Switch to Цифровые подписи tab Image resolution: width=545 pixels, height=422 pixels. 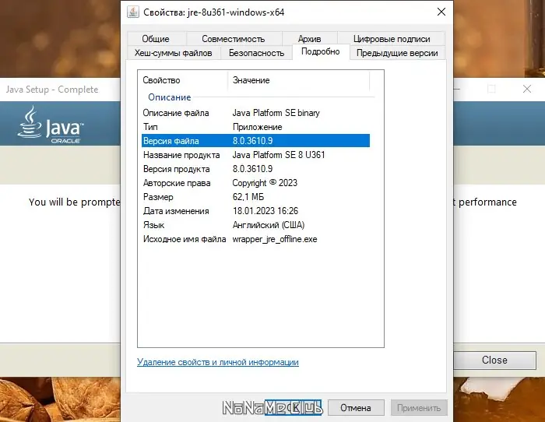392,39
